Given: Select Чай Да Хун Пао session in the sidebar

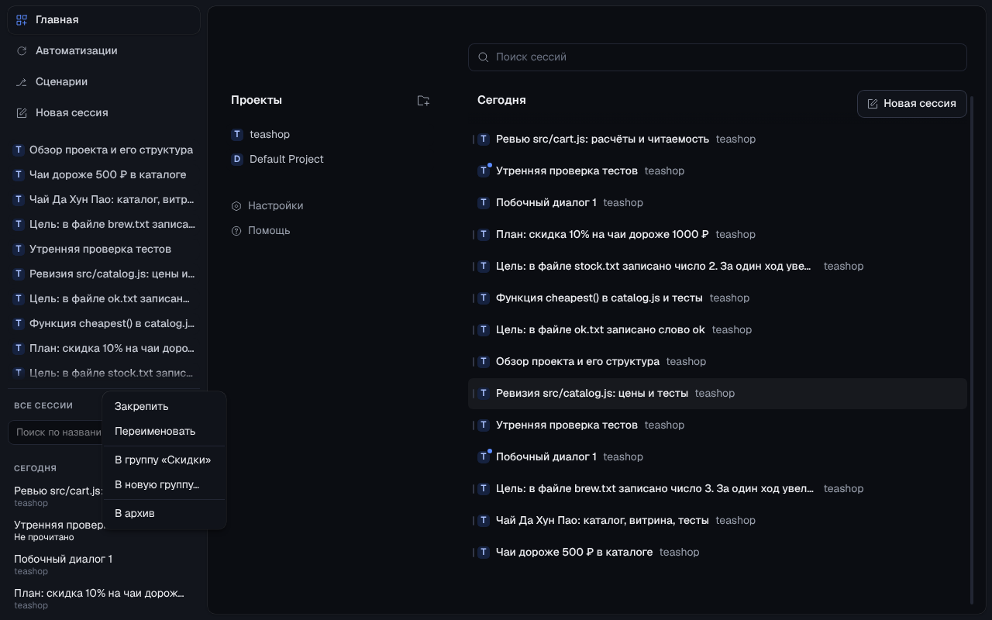Looking at the screenshot, I should pos(104,200).
